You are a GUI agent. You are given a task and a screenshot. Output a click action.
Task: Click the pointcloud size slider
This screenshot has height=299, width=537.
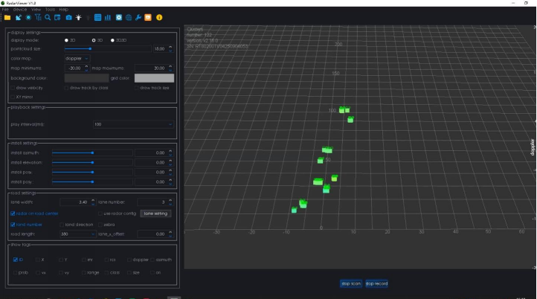(x=108, y=49)
